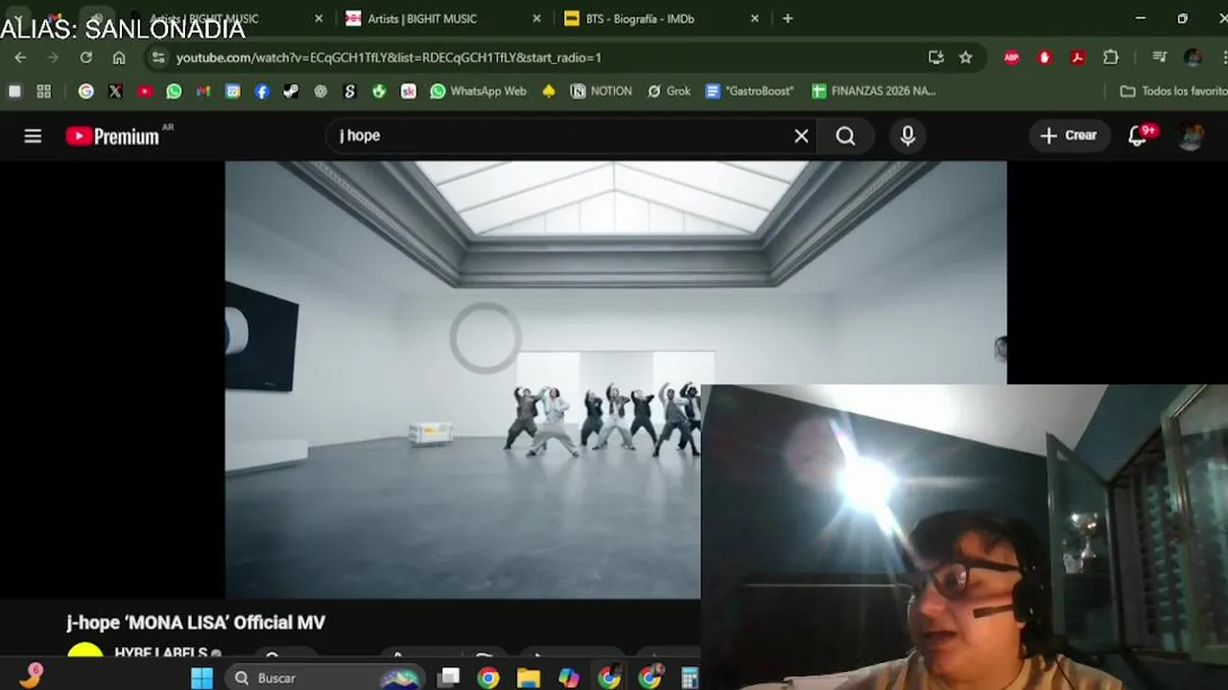Image resolution: width=1228 pixels, height=690 pixels.
Task: Open Copilot from the taskbar
Action: (569, 678)
